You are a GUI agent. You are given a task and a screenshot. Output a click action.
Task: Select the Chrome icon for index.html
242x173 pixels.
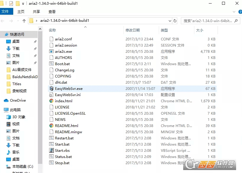click(51, 101)
